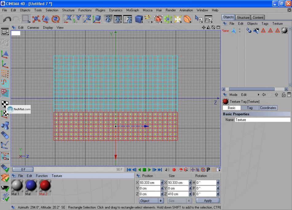Click Render in Picture Viewer icon
The image size is (292, 210).
[x=118, y=19]
